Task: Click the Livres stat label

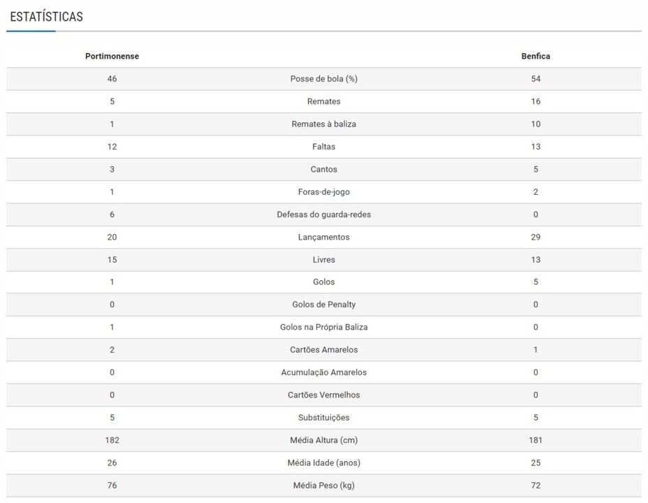Action: (323, 260)
